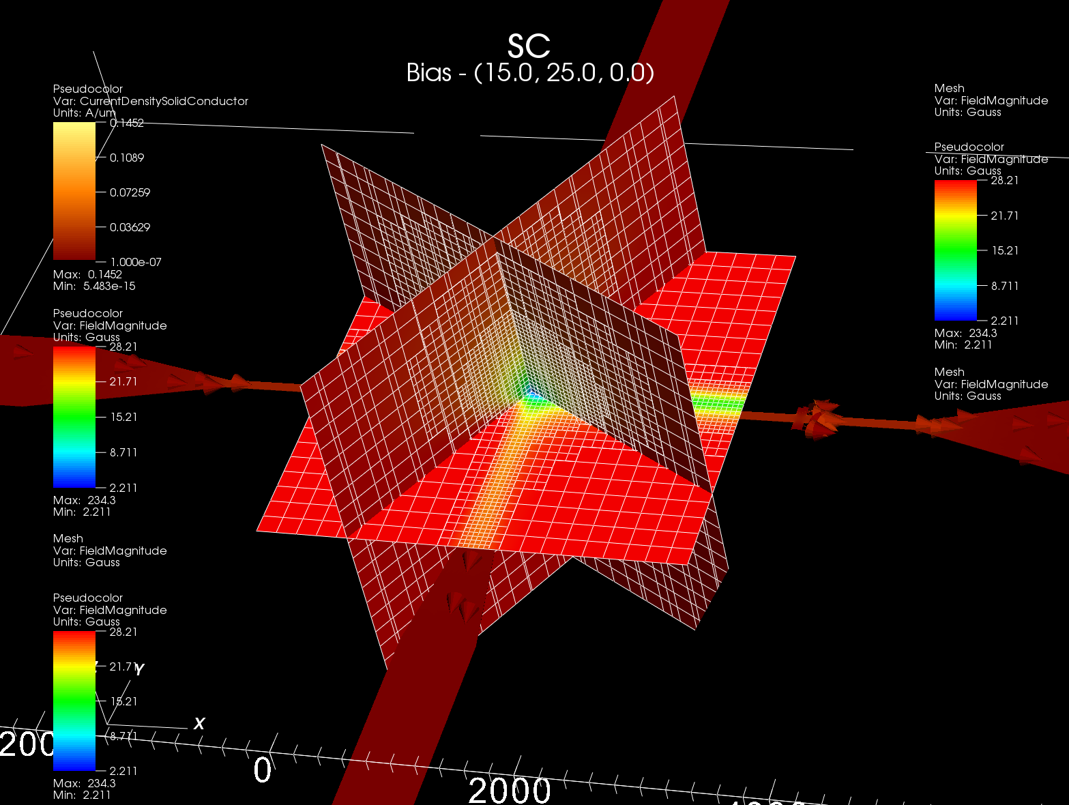Select the "SC" plot title

[529, 46]
